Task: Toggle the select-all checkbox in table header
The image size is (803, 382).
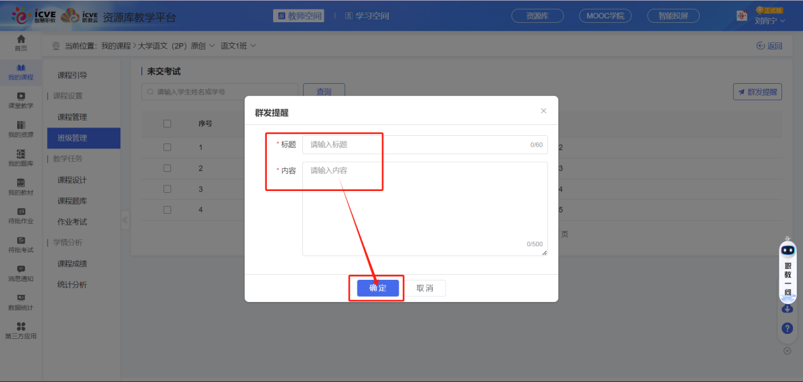Action: (x=167, y=124)
